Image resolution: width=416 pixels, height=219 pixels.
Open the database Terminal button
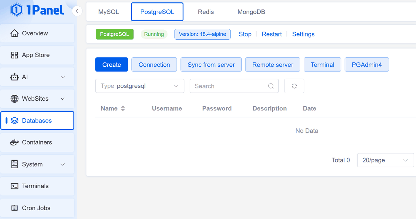(322, 65)
